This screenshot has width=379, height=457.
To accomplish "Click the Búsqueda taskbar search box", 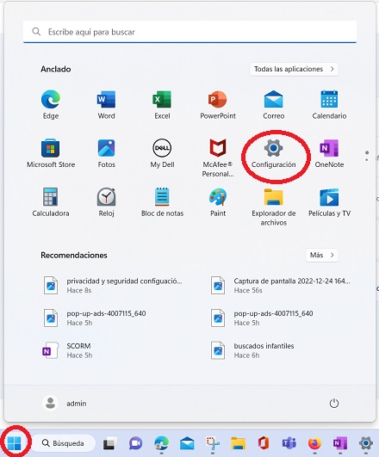I will tap(63, 443).
